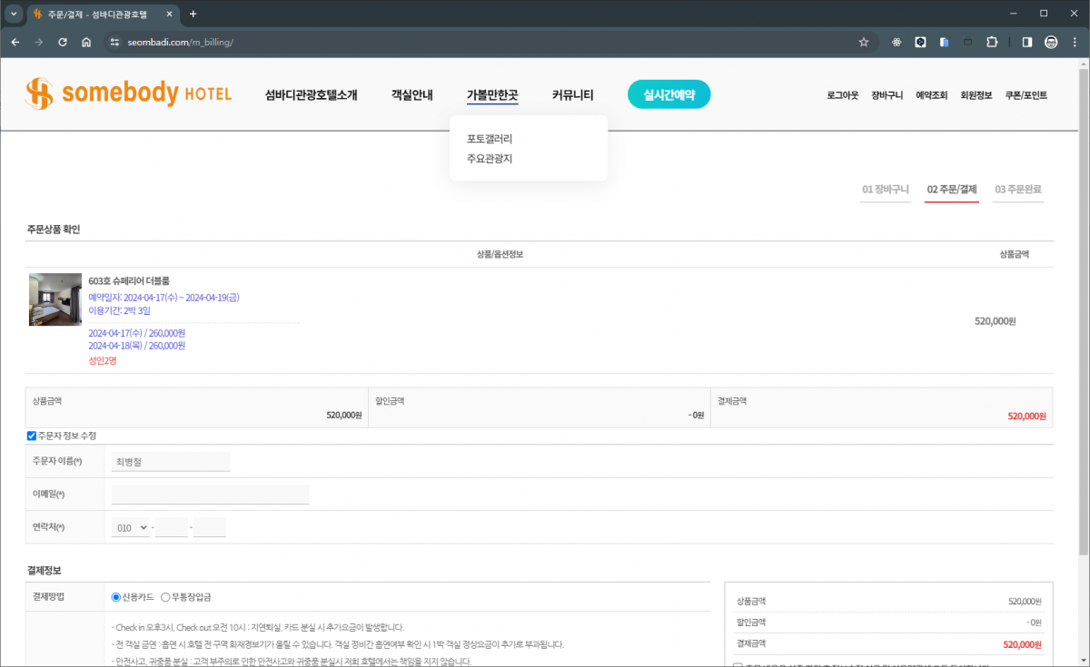Image resolution: width=1090 pixels, height=667 pixels.
Task: Select the 신용카드 radio button
Action: point(115,597)
